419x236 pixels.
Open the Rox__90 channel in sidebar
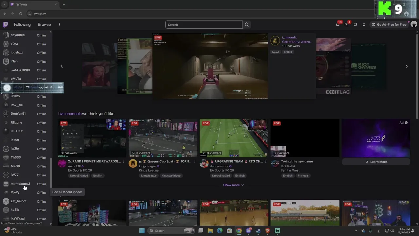[x=26, y=105]
